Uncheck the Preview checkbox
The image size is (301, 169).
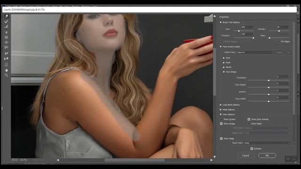[x=252, y=148]
